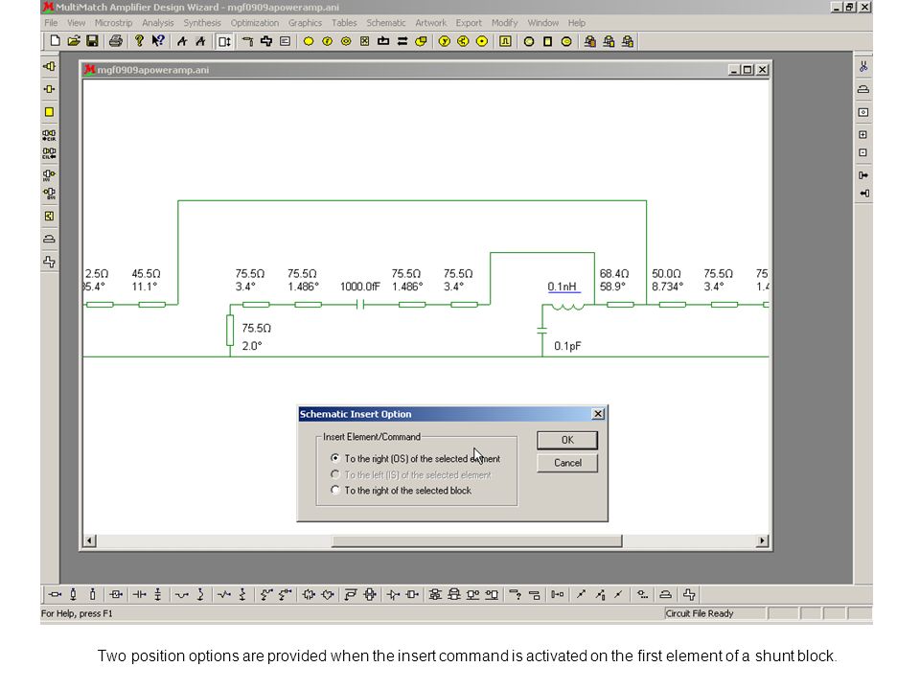Click the plus box icon in right sidebar

click(863, 134)
